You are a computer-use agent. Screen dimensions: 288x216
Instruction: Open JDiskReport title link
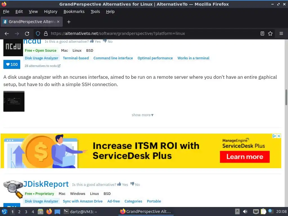[46, 184]
